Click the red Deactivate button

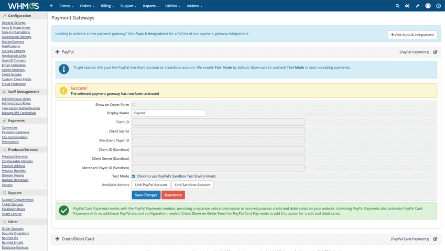coord(173,195)
